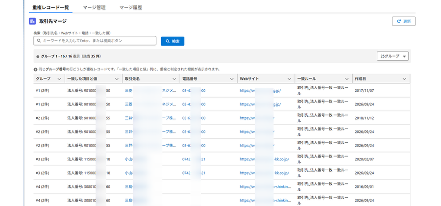Open グループ column header menu chevron
441x206 pixels.
[59, 79]
